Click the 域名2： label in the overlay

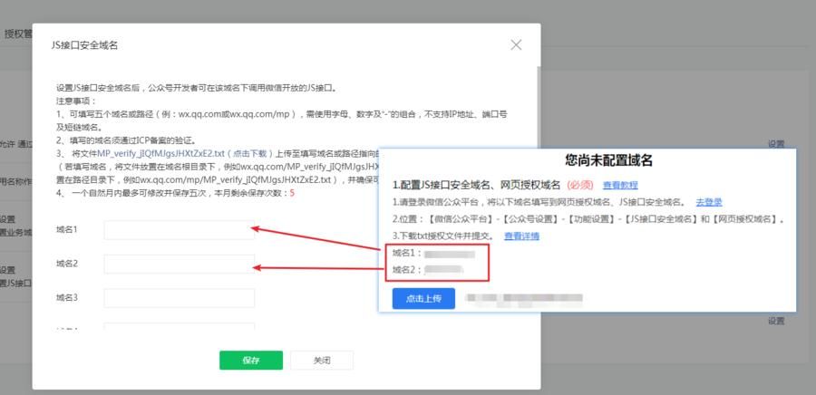click(x=407, y=269)
